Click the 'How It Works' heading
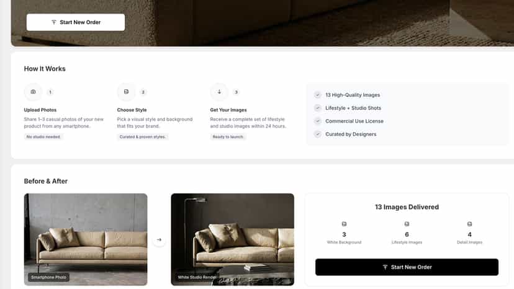This screenshot has height=289, width=514. (x=45, y=69)
